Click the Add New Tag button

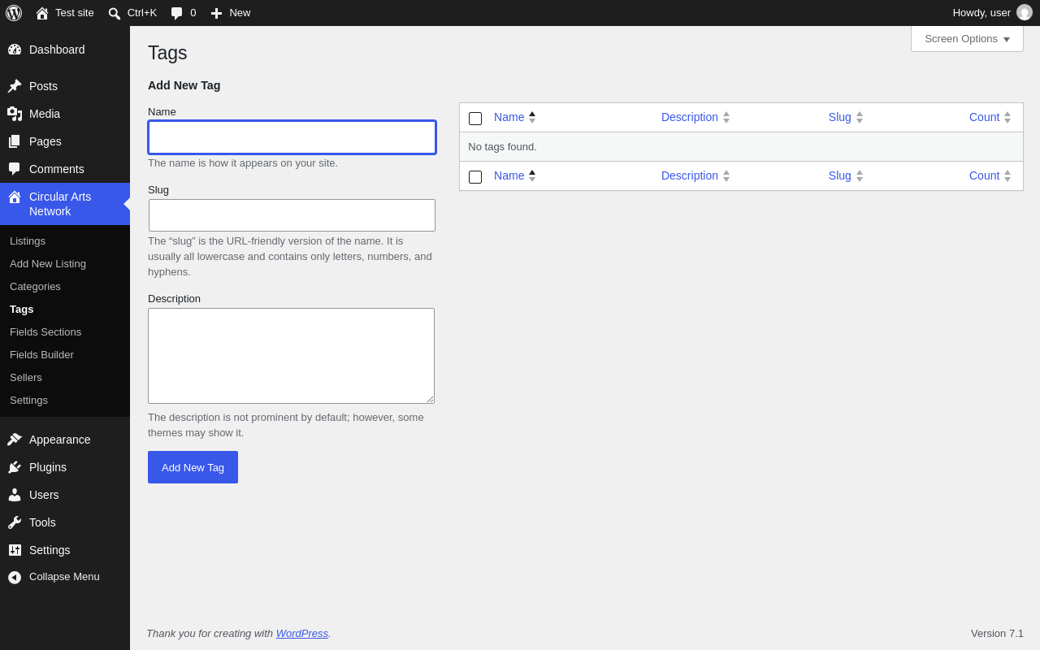(193, 467)
